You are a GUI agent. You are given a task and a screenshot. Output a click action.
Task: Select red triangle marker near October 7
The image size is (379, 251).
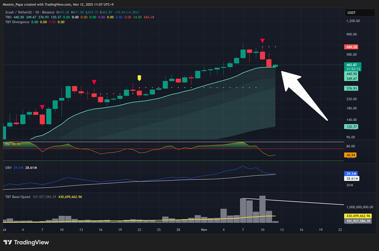pos(42,107)
